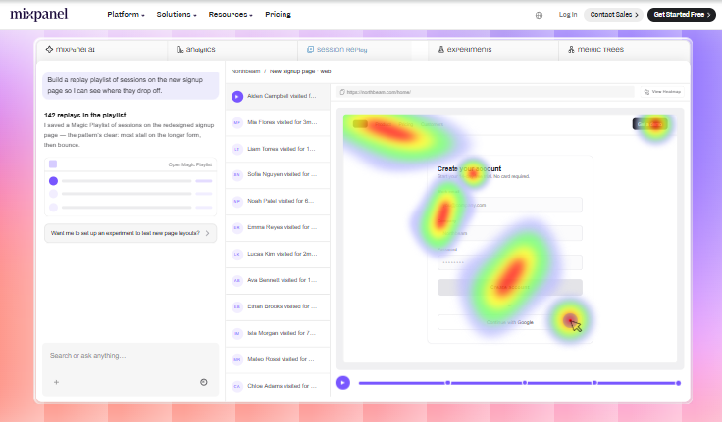Viewport: 722px width, 422px height.
Task: Click the copy icon beside the URL
Action: [342, 92]
